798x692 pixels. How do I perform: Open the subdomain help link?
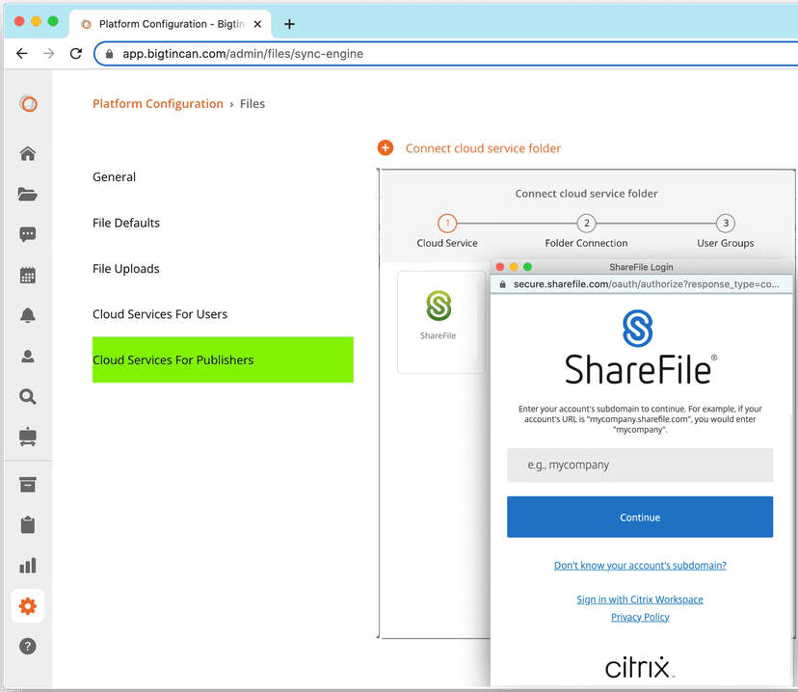point(640,565)
